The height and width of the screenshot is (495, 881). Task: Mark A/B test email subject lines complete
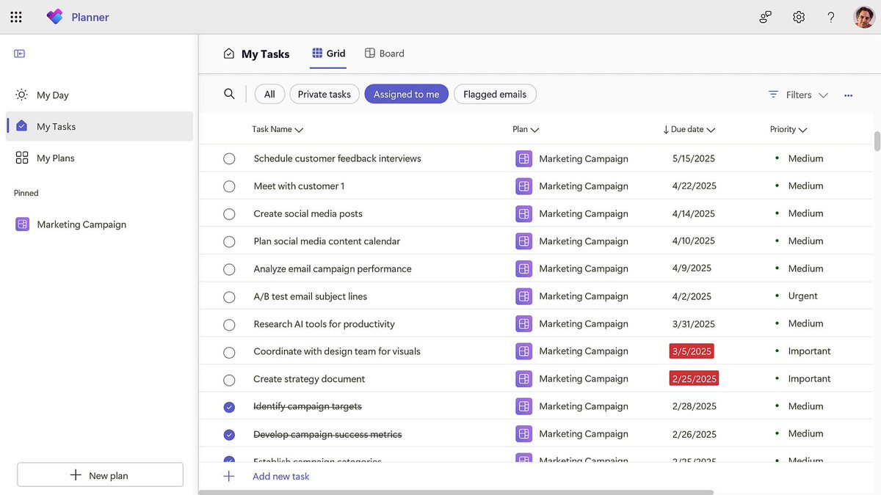[229, 297]
